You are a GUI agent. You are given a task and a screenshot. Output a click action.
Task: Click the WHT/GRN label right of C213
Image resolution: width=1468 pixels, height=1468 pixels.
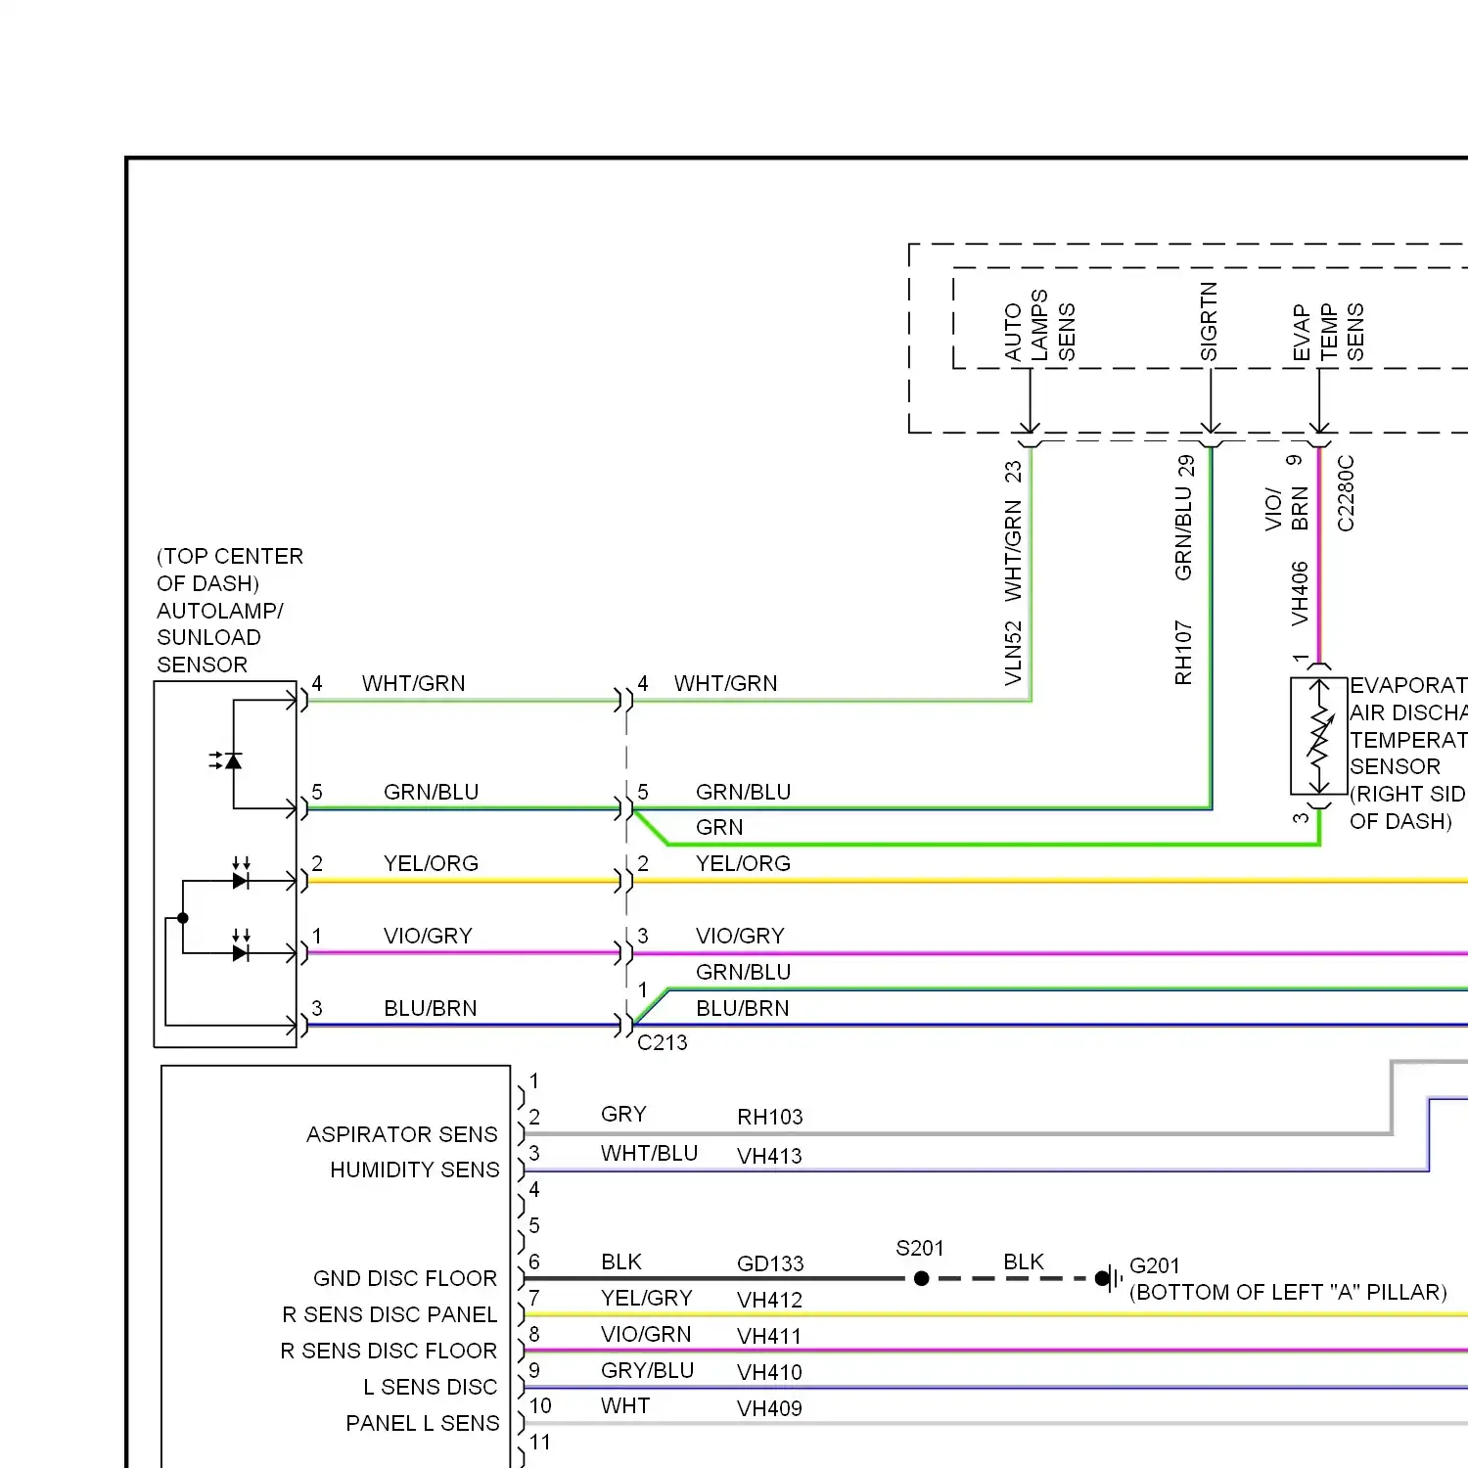coord(726,683)
